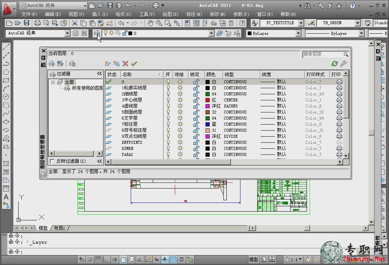Click the Undo arrow in standard toolbar

click(121, 23)
